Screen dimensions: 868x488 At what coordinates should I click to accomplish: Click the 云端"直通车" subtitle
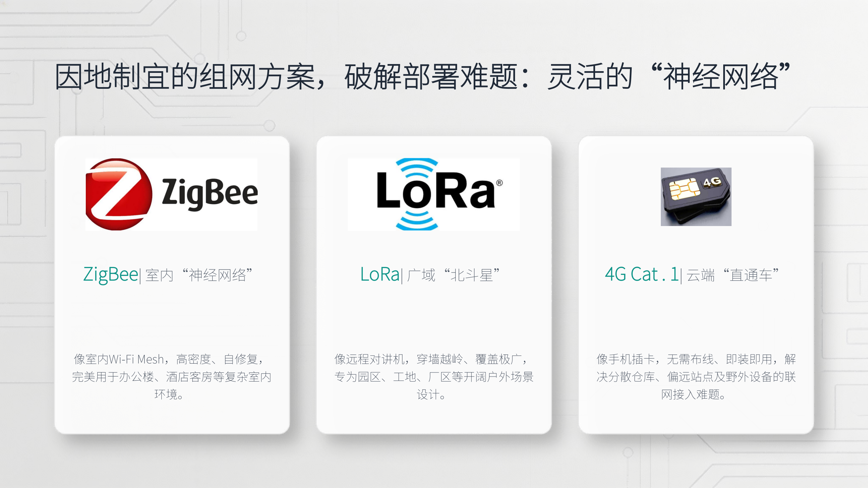733,275
